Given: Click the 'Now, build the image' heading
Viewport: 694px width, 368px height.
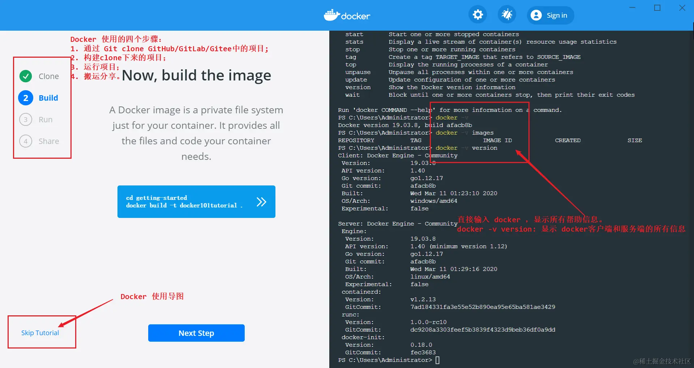Looking at the screenshot, I should point(196,75).
